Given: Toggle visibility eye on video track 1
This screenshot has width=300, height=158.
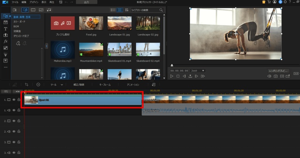Looking at the screenshot, I should (14, 100).
